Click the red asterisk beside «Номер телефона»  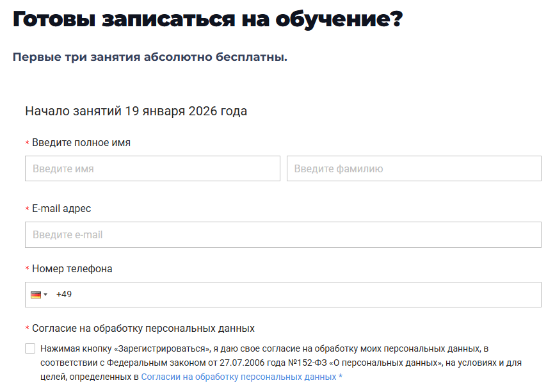(28, 270)
